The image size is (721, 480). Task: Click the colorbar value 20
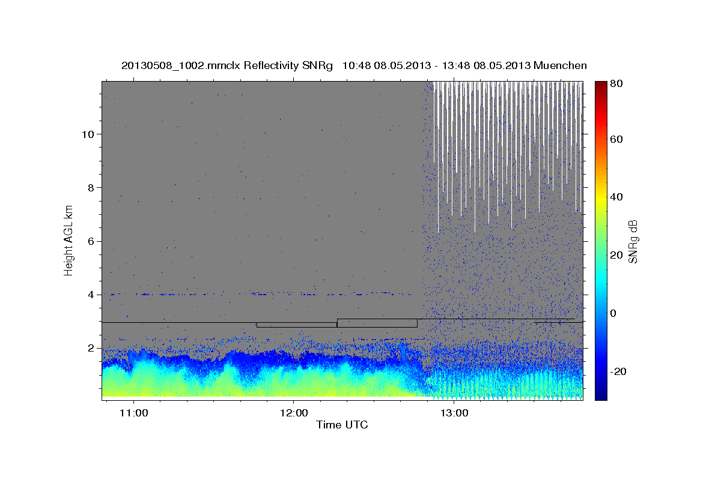point(616,255)
